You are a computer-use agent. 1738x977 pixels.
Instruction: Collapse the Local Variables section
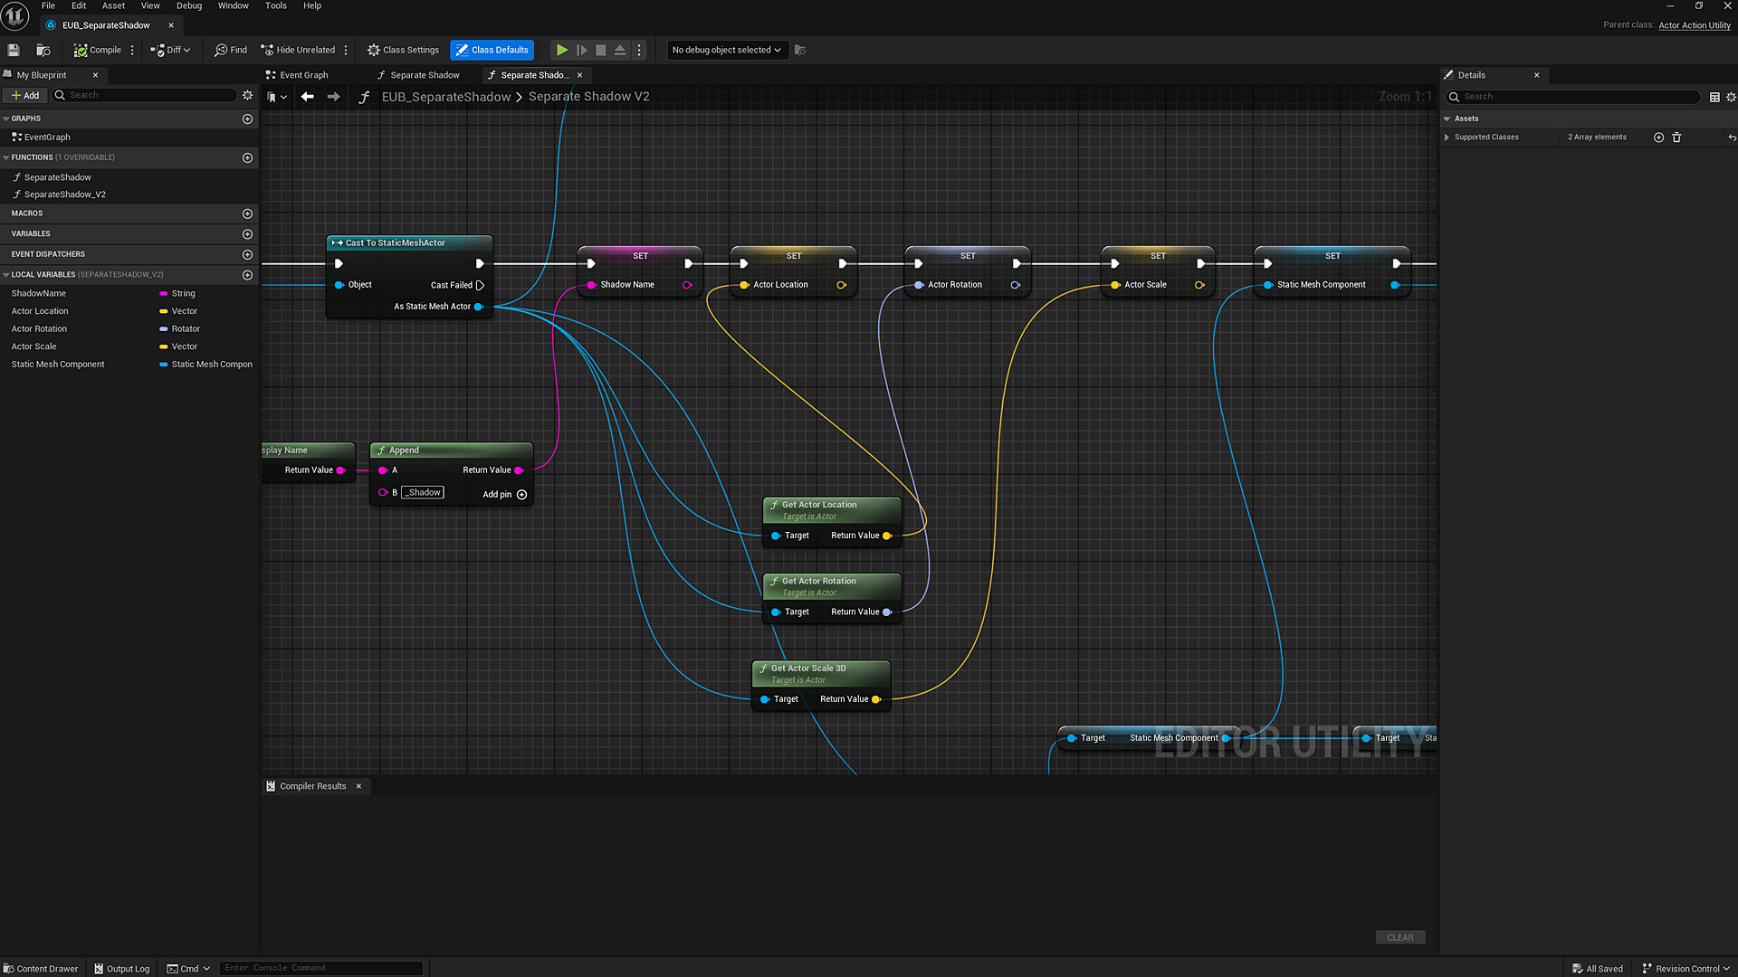tap(6, 275)
